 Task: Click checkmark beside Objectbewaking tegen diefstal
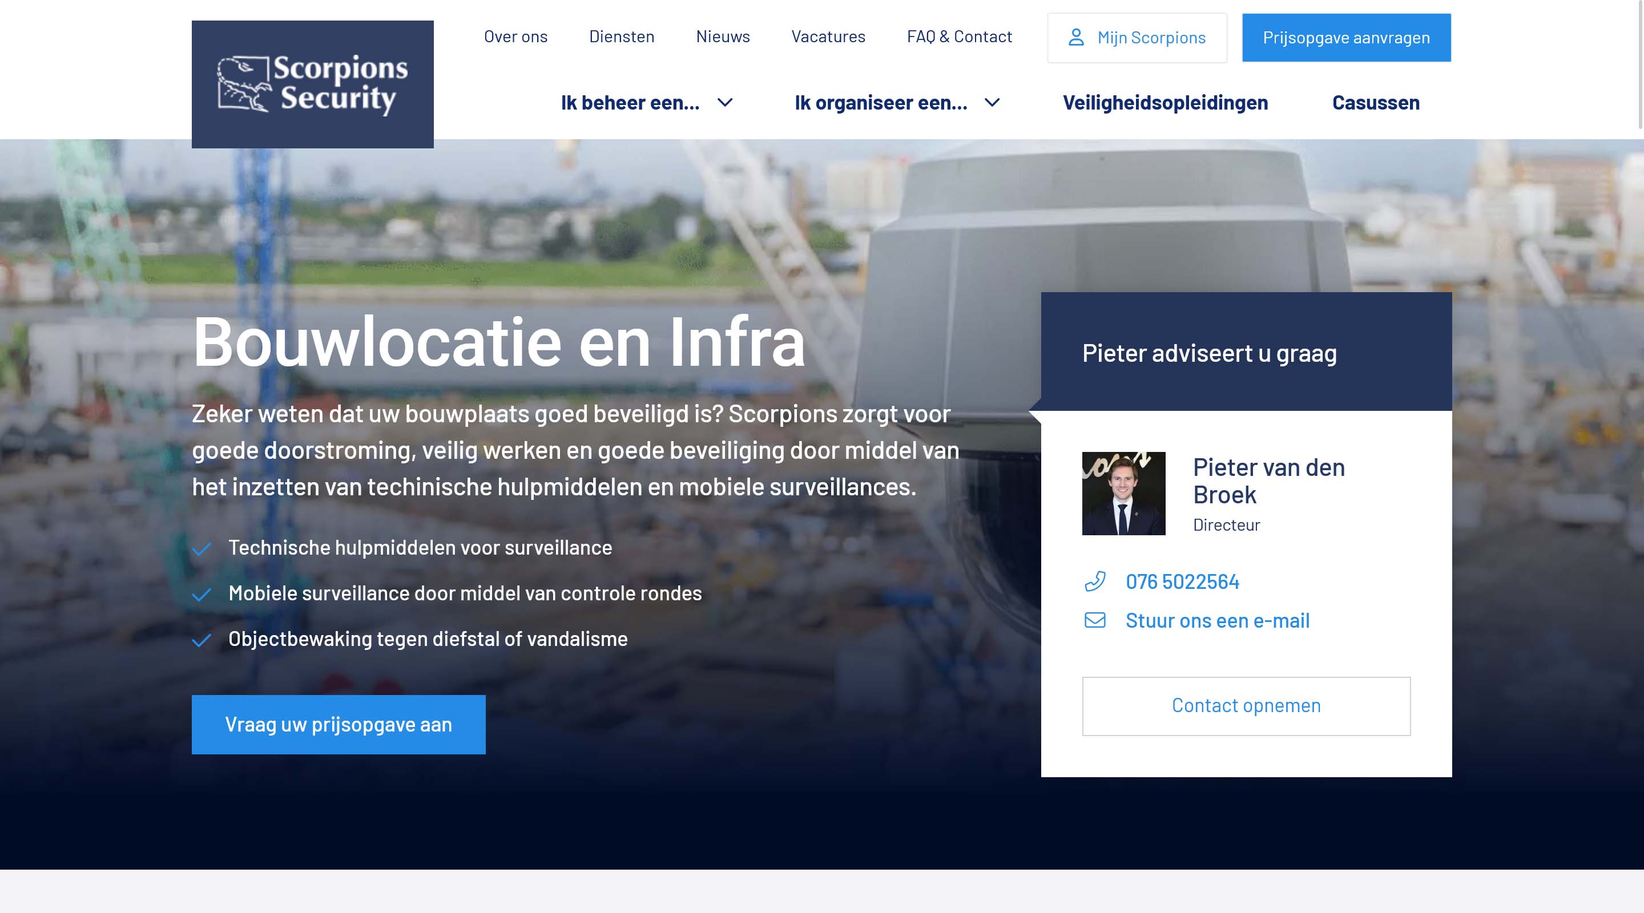pos(202,640)
